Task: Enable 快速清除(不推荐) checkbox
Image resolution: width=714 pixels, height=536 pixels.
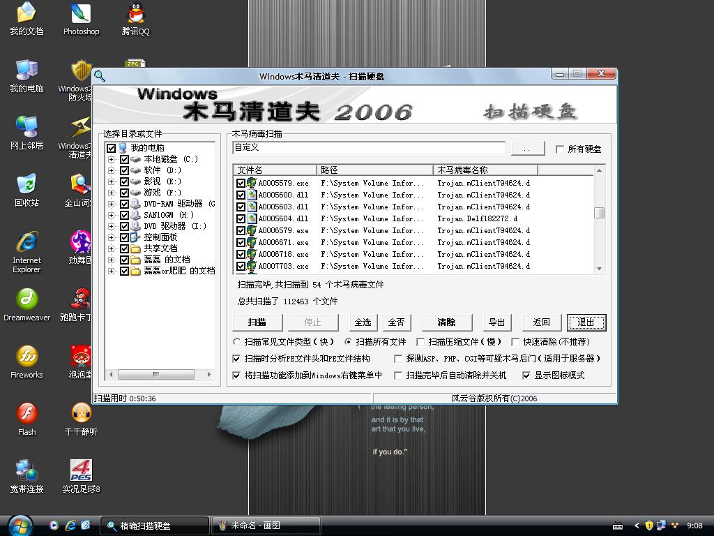Action: pos(515,341)
